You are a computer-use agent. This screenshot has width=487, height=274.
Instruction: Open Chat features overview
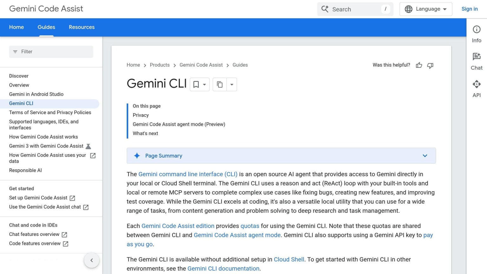34,234
